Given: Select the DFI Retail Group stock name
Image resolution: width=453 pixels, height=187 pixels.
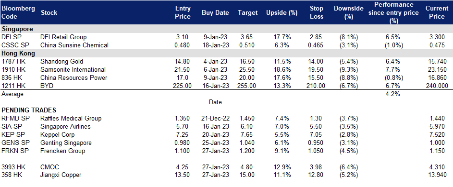Looking at the screenshot, I should pyautogui.click(x=63, y=37).
